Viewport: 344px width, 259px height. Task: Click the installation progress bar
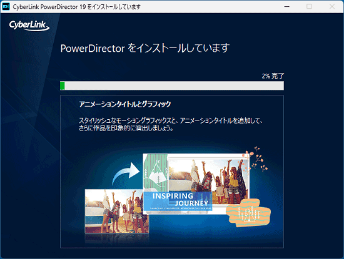pos(172,86)
